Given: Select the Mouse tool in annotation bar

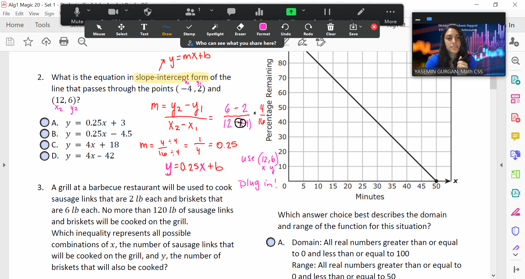Looking at the screenshot, I should click(x=99, y=29).
